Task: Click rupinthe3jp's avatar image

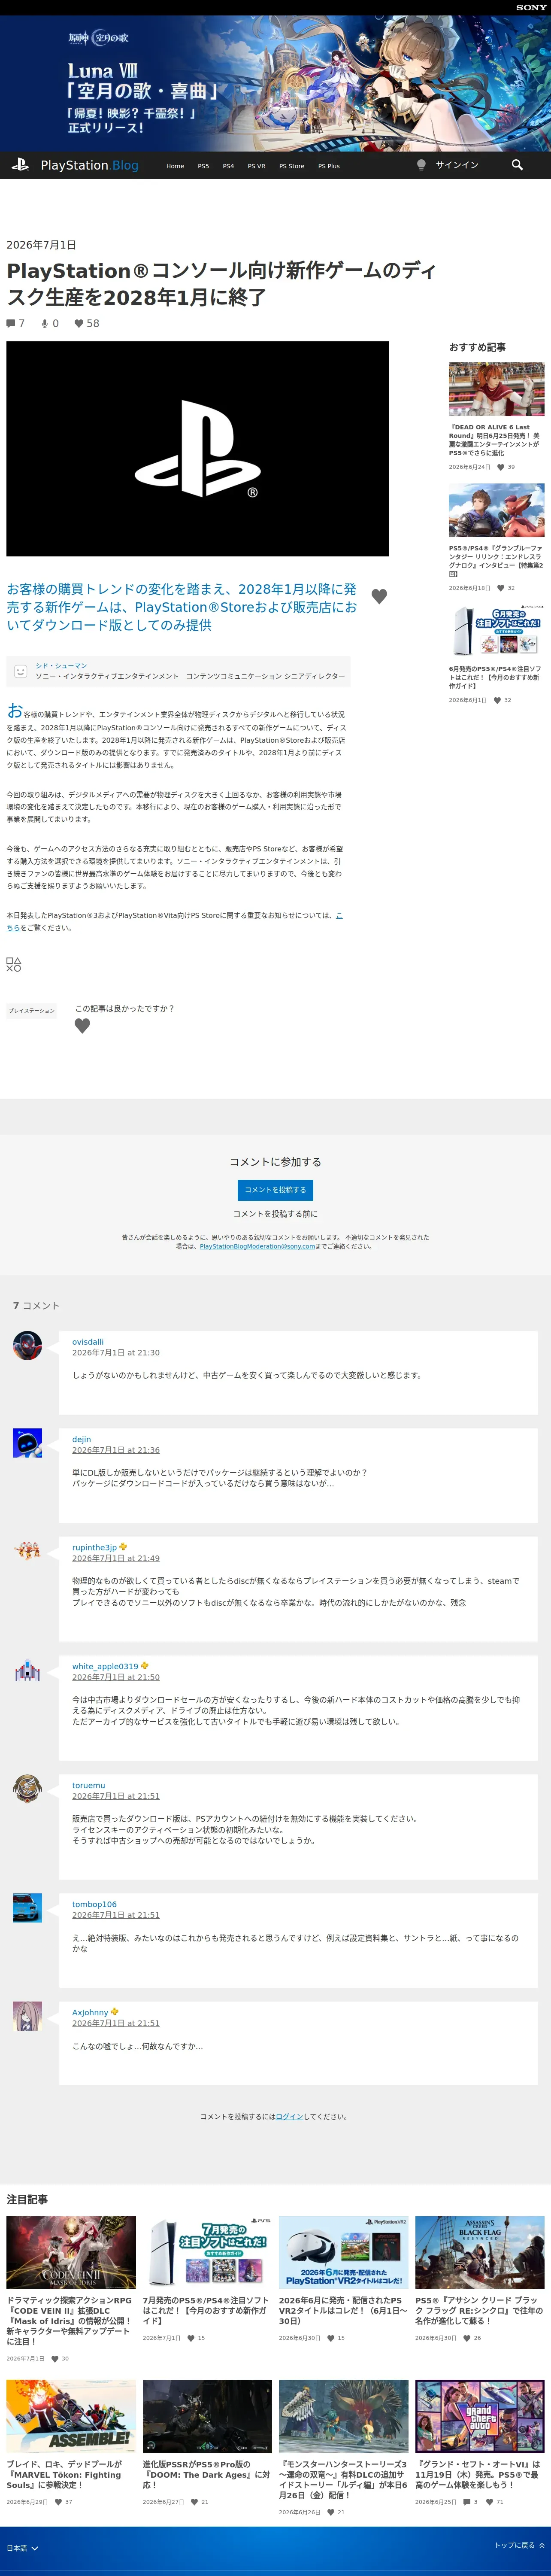Action: 27,1551
